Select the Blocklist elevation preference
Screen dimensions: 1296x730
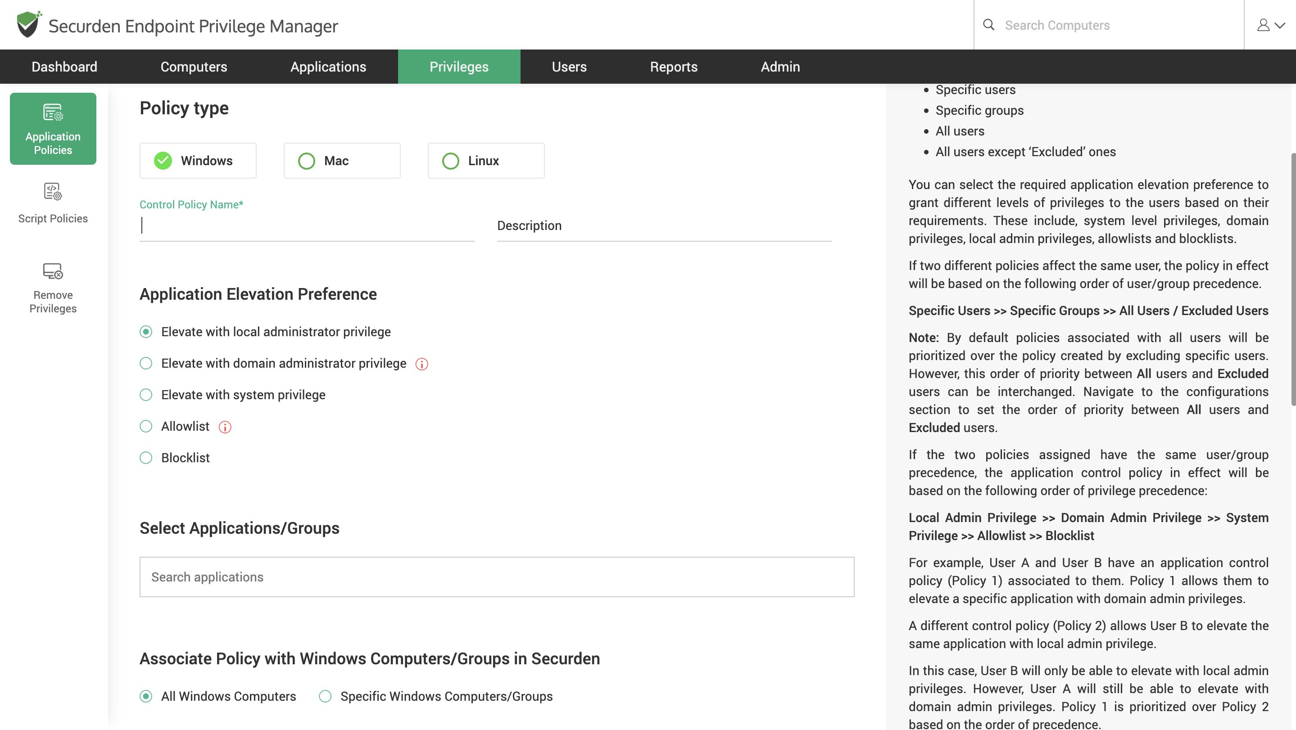tap(146, 458)
